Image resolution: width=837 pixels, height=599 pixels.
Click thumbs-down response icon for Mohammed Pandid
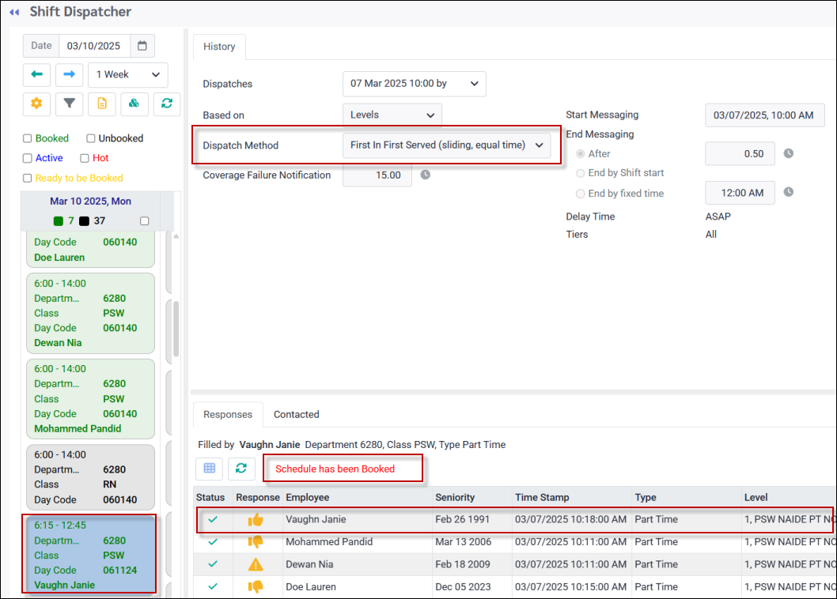coord(256,542)
